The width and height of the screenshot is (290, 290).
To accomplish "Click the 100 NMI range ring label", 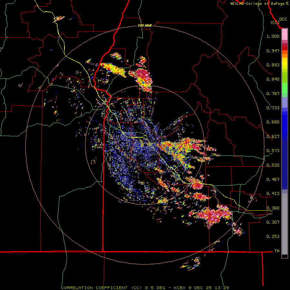I will 145,25.
